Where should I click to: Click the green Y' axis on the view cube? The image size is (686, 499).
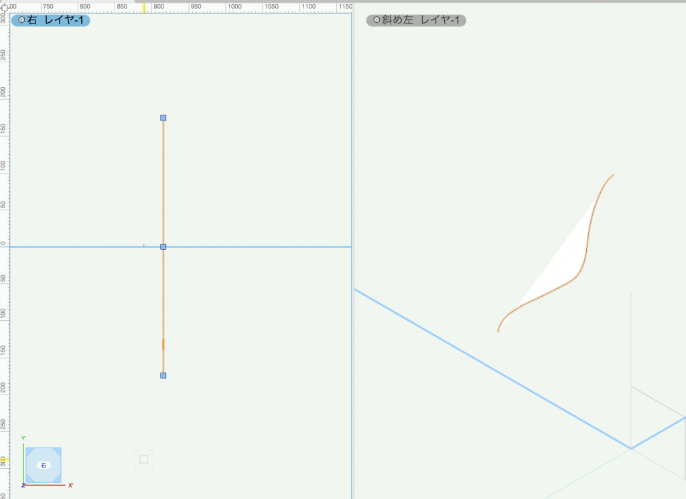(24, 462)
